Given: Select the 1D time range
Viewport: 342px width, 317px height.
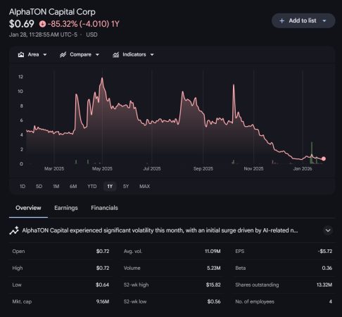Looking at the screenshot, I should click(23, 187).
